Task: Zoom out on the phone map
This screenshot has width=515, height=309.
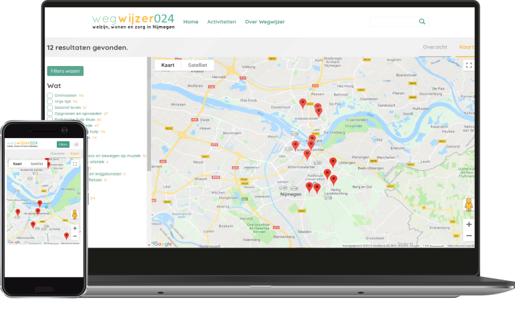Action: [75, 236]
